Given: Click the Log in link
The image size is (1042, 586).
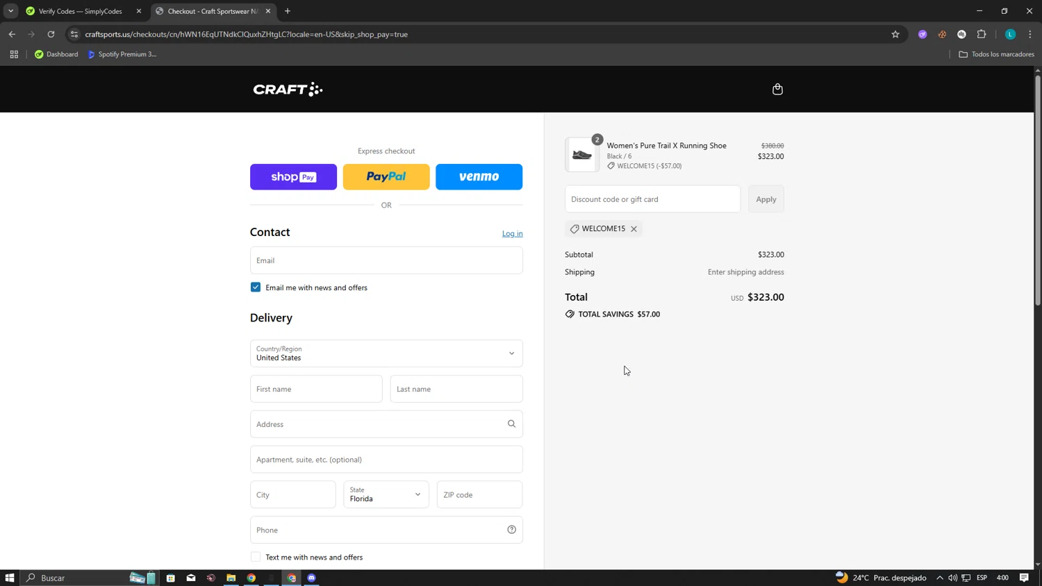Looking at the screenshot, I should pyautogui.click(x=512, y=233).
